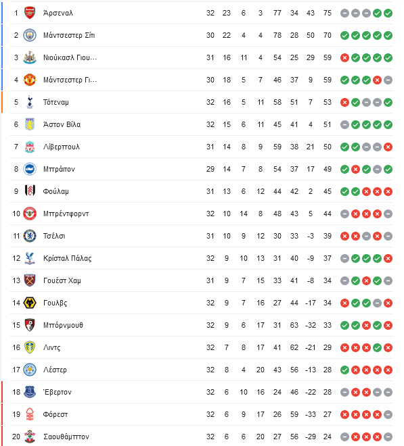Screen dimensions: 404x446
Task: Click Arsenal's most recent win indicator
Action: click(x=388, y=13)
